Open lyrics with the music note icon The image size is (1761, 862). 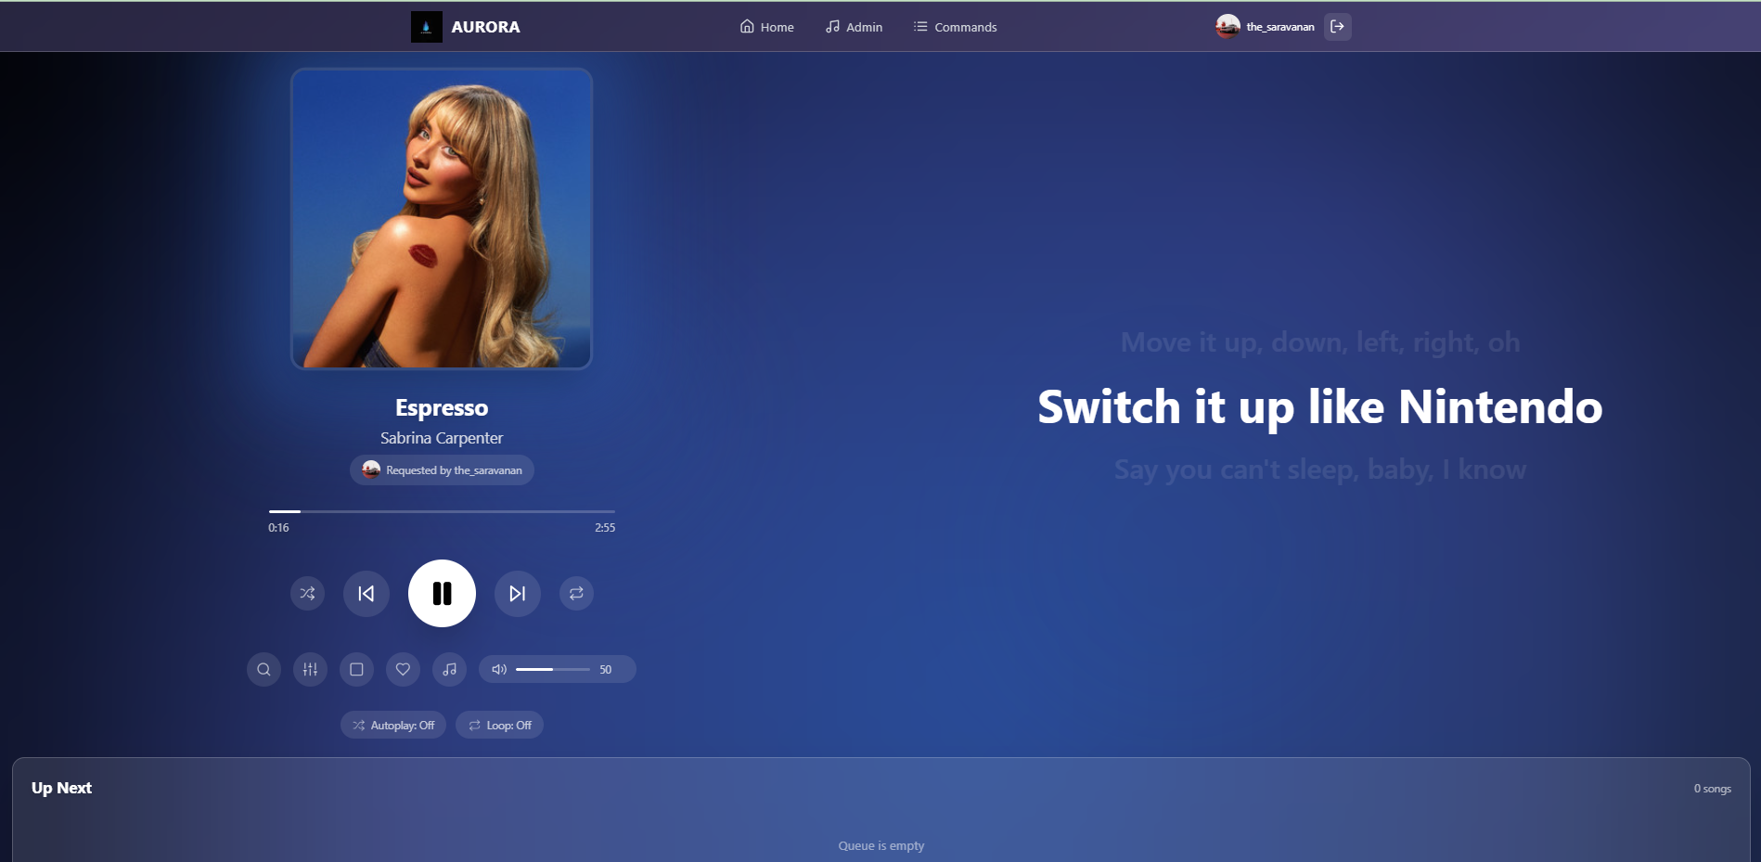(x=449, y=669)
